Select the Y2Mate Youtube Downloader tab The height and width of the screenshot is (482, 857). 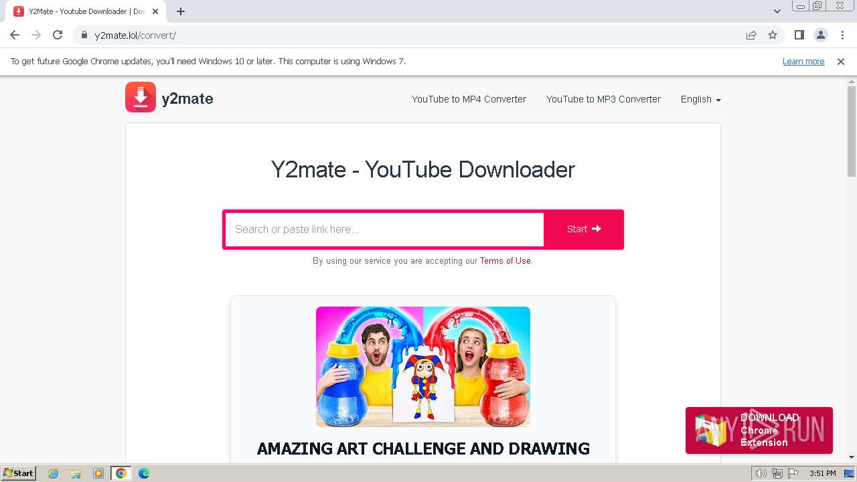coord(87,11)
